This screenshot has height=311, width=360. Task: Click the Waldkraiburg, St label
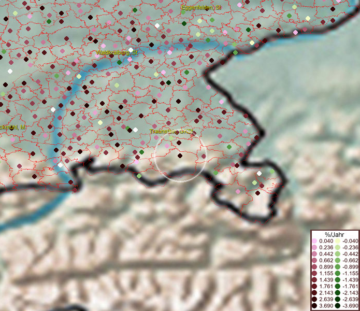[x=117, y=53]
